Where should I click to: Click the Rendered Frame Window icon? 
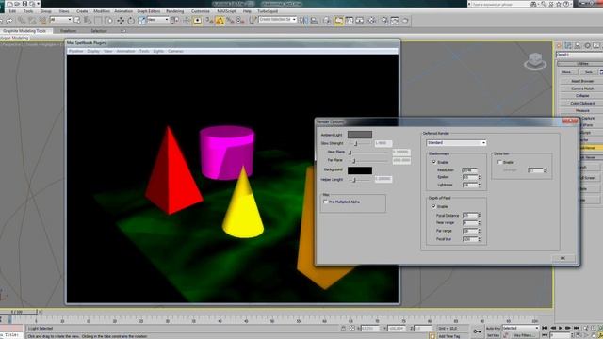pyautogui.click(x=395, y=21)
